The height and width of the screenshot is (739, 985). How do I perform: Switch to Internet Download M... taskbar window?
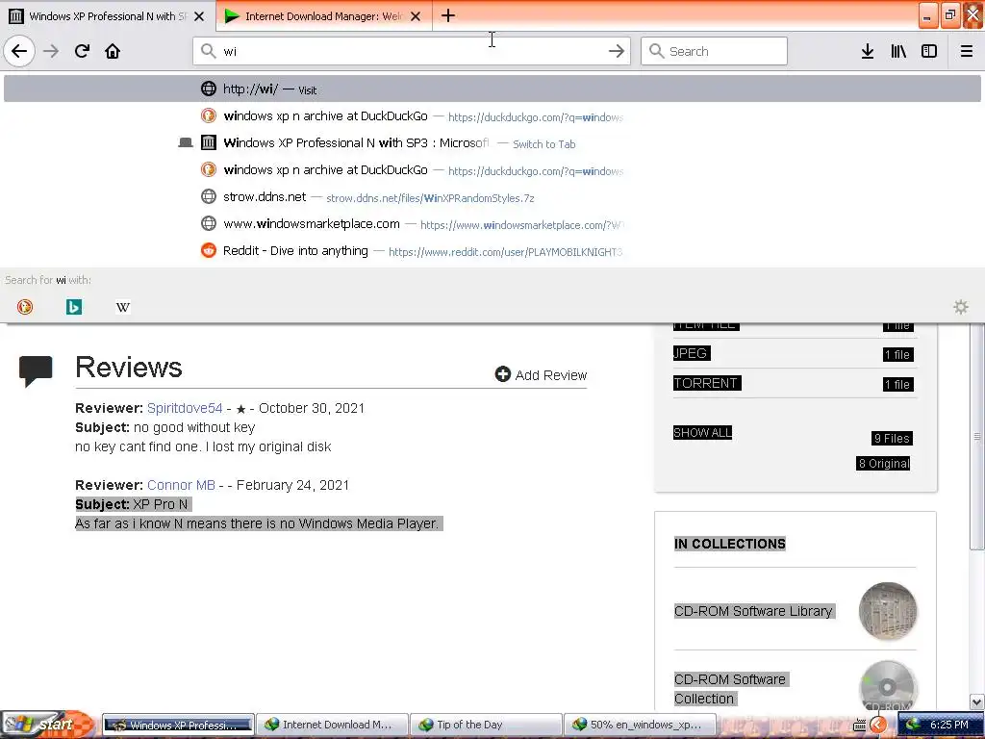tap(332, 725)
